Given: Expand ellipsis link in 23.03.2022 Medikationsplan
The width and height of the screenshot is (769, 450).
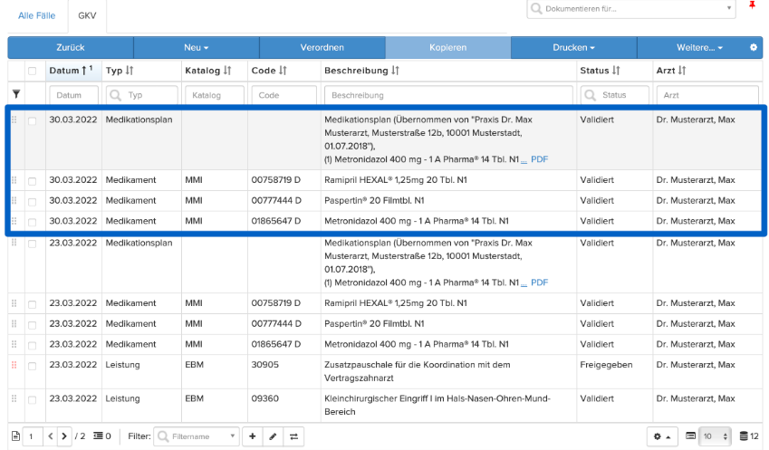Looking at the screenshot, I should click(524, 283).
